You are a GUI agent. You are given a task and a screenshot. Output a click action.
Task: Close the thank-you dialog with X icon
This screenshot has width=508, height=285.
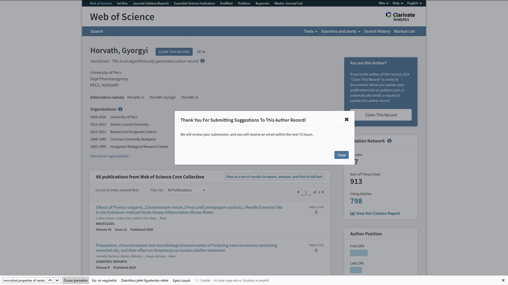347,120
